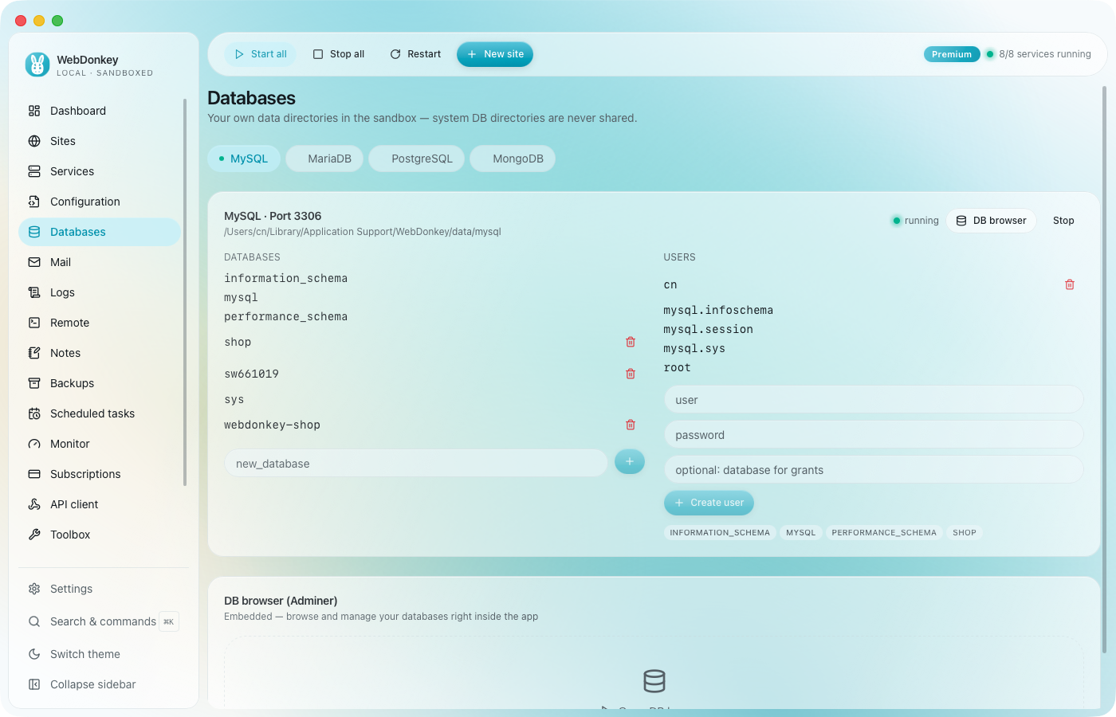The height and width of the screenshot is (717, 1116).
Task: Click the Mail envelope icon
Action: 34,262
